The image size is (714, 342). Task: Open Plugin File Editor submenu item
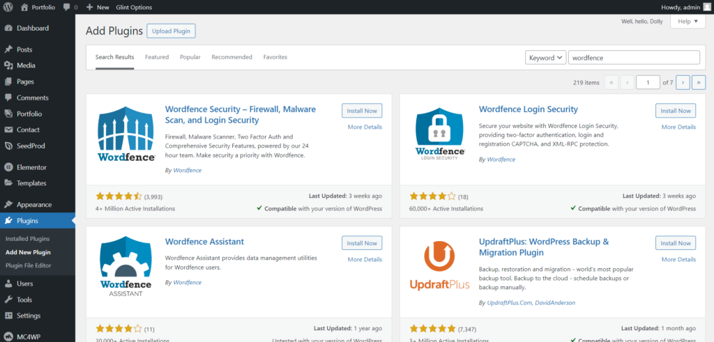tap(28, 265)
